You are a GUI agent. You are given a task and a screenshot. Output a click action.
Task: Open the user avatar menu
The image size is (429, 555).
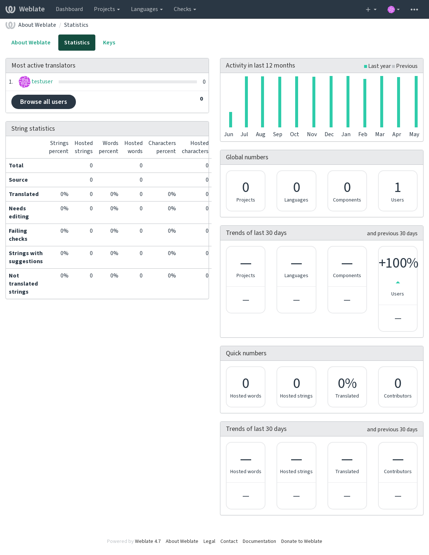(393, 9)
